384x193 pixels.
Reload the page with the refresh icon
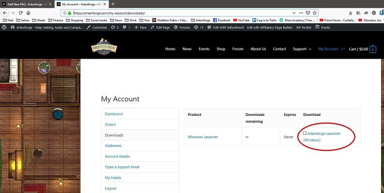coord(20,13)
